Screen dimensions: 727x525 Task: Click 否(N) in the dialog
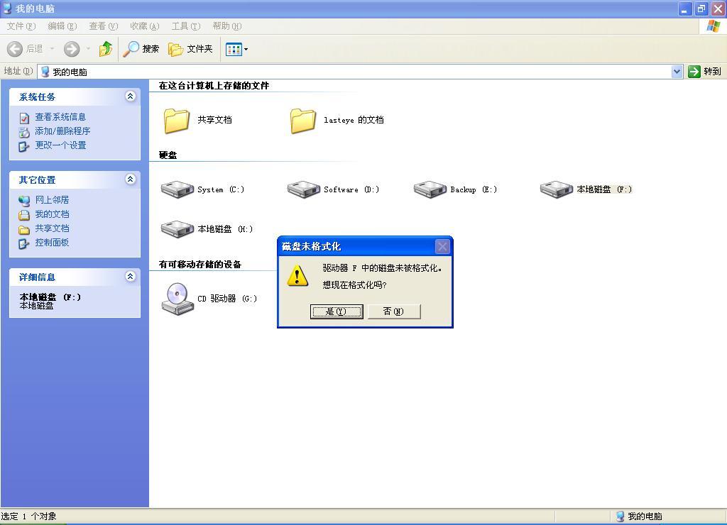(x=393, y=311)
